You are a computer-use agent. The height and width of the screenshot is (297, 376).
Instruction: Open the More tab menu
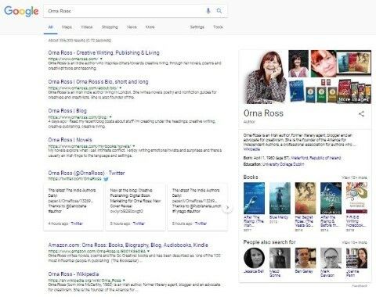click(150, 27)
